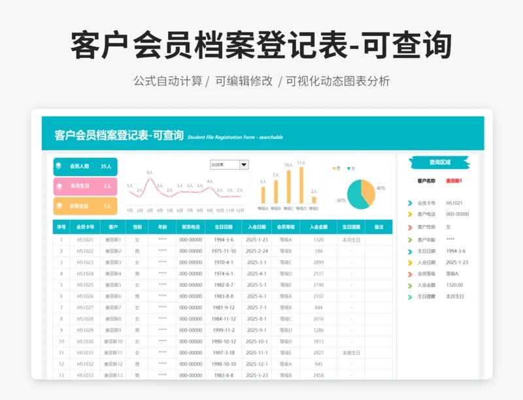Click the yellow arrow icon beside 入会日期
The height and width of the screenshot is (400, 523).
(410, 263)
